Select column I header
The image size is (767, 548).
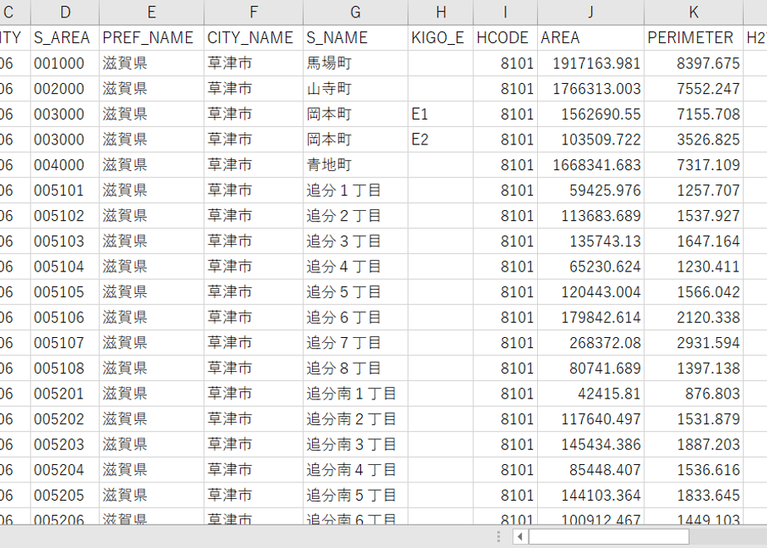(x=506, y=12)
